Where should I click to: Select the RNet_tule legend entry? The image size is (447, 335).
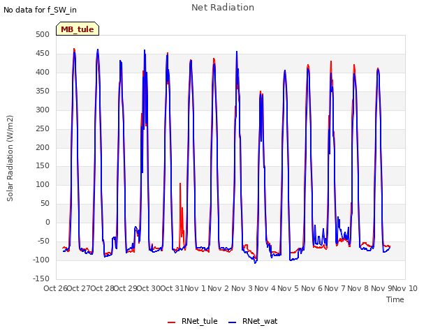[193, 321]
